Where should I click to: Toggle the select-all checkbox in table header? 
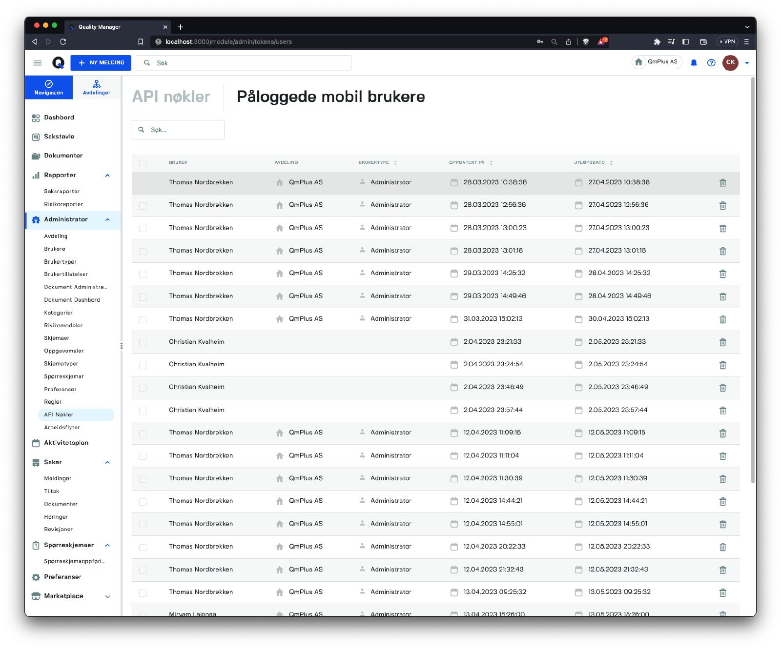[x=143, y=163]
